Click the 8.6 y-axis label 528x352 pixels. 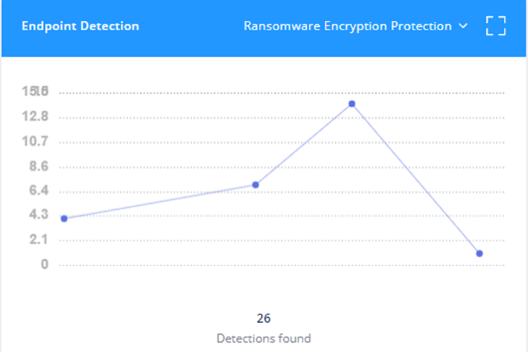coord(39,166)
